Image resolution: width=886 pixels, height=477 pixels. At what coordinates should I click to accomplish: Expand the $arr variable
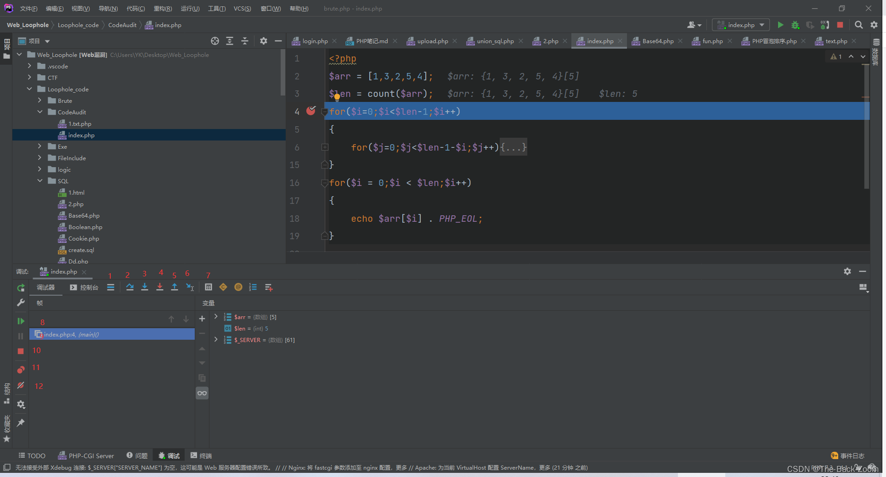[x=216, y=317]
